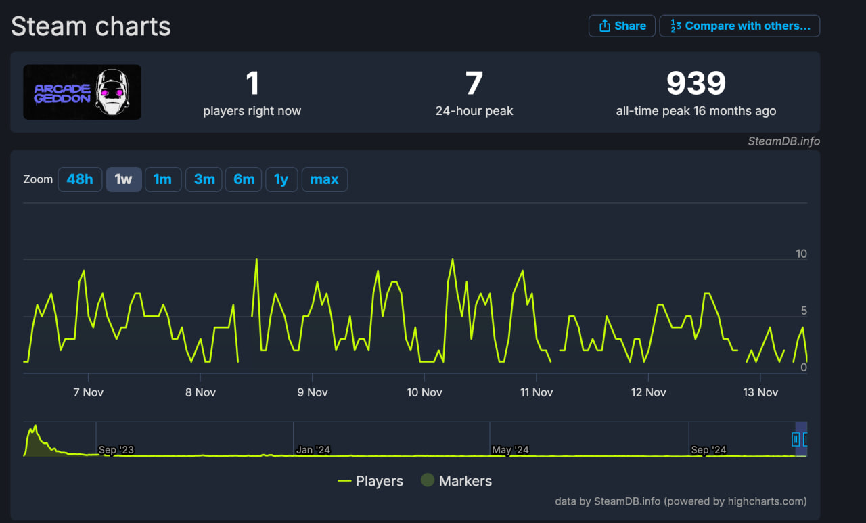
Task: Open Compare with others
Action: coord(739,26)
